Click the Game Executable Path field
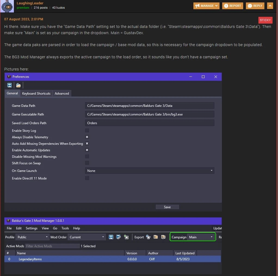This screenshot has height=276, width=278. tap(150, 114)
